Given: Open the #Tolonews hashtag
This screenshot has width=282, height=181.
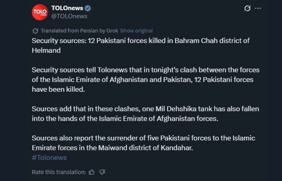Looking at the screenshot, I should point(49,158).
